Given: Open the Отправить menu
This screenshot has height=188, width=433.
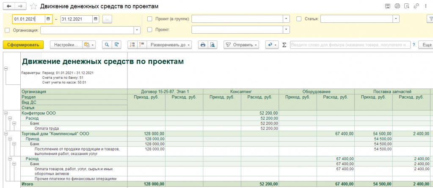Looking at the screenshot, I should [x=241, y=45].
